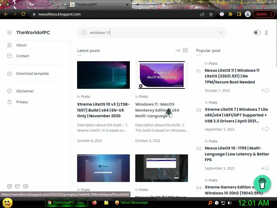Click the Download template icon
The image size is (277, 208).
[9, 73]
